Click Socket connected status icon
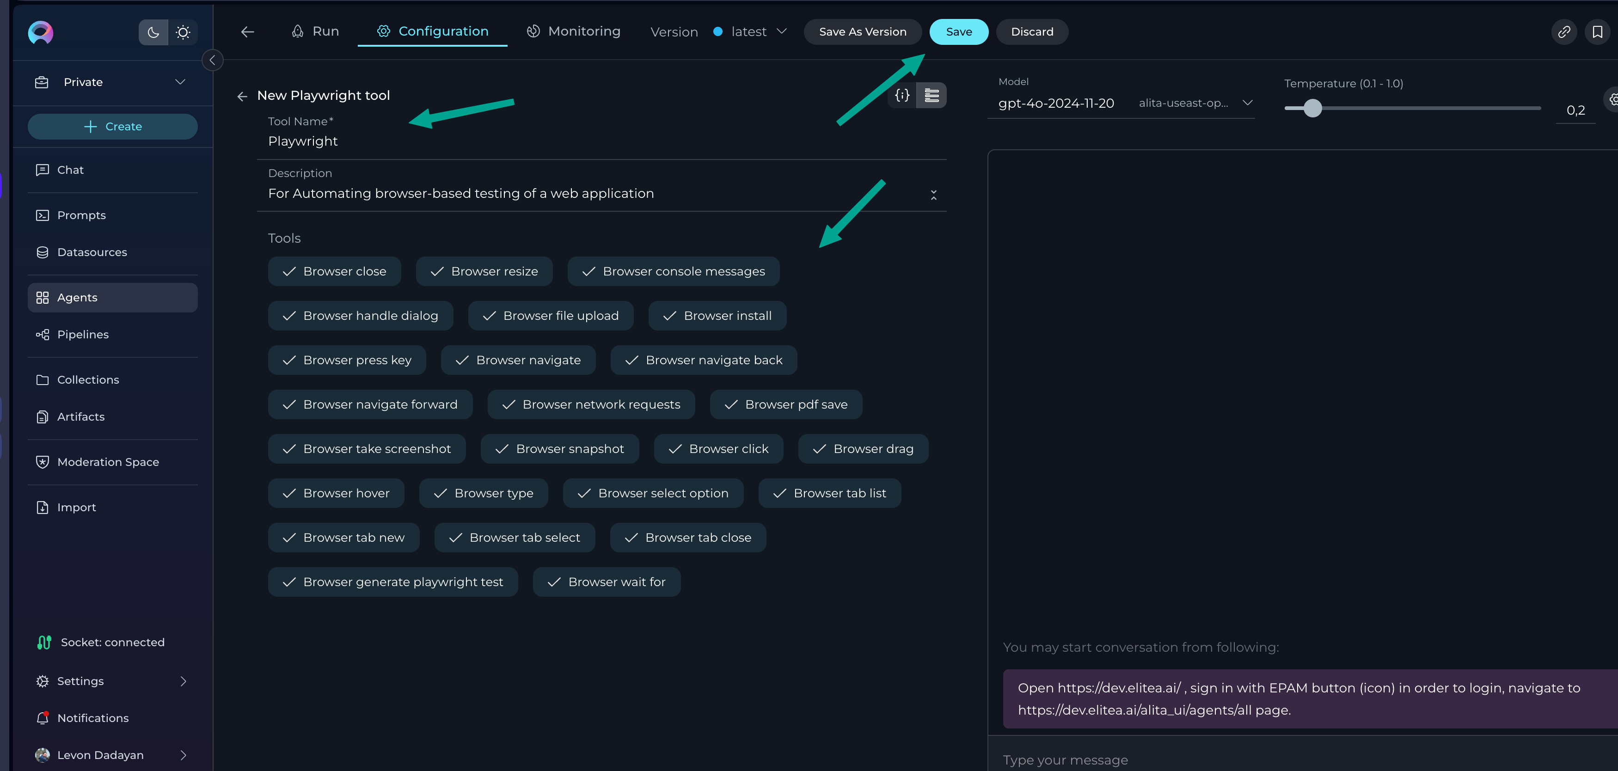Screen dimensions: 1618x771 click(44, 642)
